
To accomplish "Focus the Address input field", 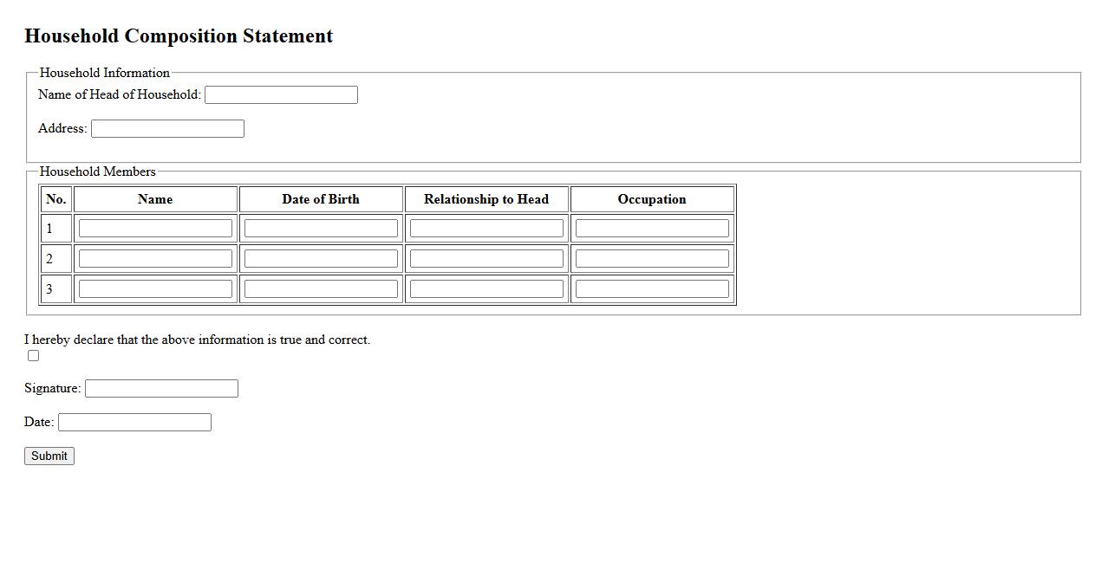I will coord(167,129).
